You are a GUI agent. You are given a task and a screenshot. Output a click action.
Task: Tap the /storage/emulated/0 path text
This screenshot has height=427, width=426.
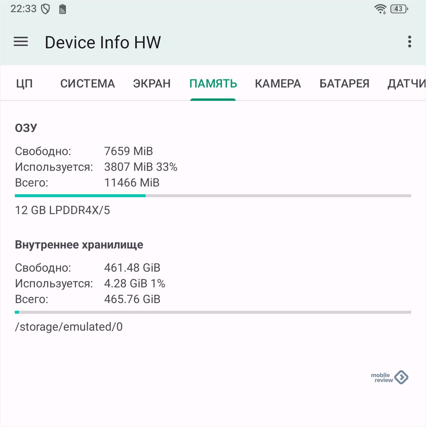pos(69,327)
